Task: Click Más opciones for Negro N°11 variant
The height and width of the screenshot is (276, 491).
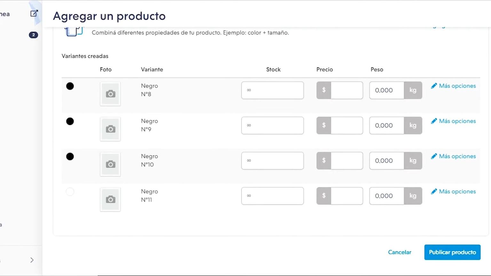Action: click(454, 191)
